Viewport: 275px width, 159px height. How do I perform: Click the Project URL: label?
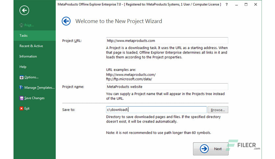click(72, 41)
